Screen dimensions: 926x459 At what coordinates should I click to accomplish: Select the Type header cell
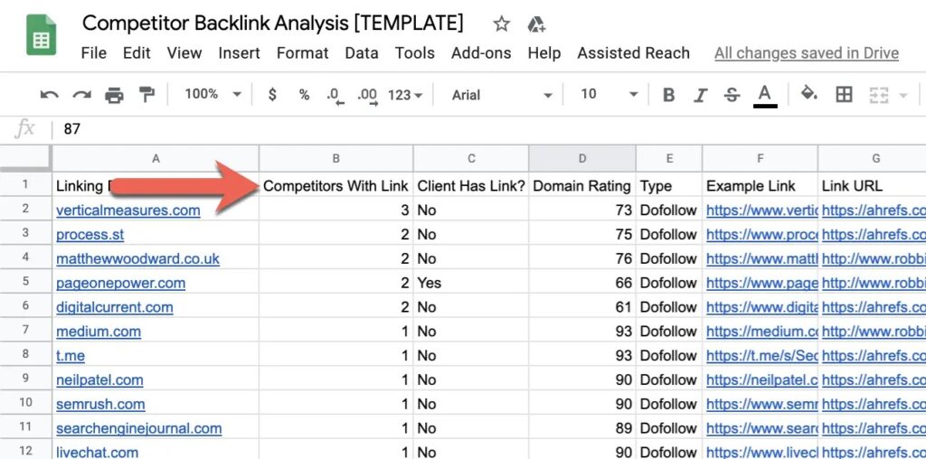[x=669, y=186]
